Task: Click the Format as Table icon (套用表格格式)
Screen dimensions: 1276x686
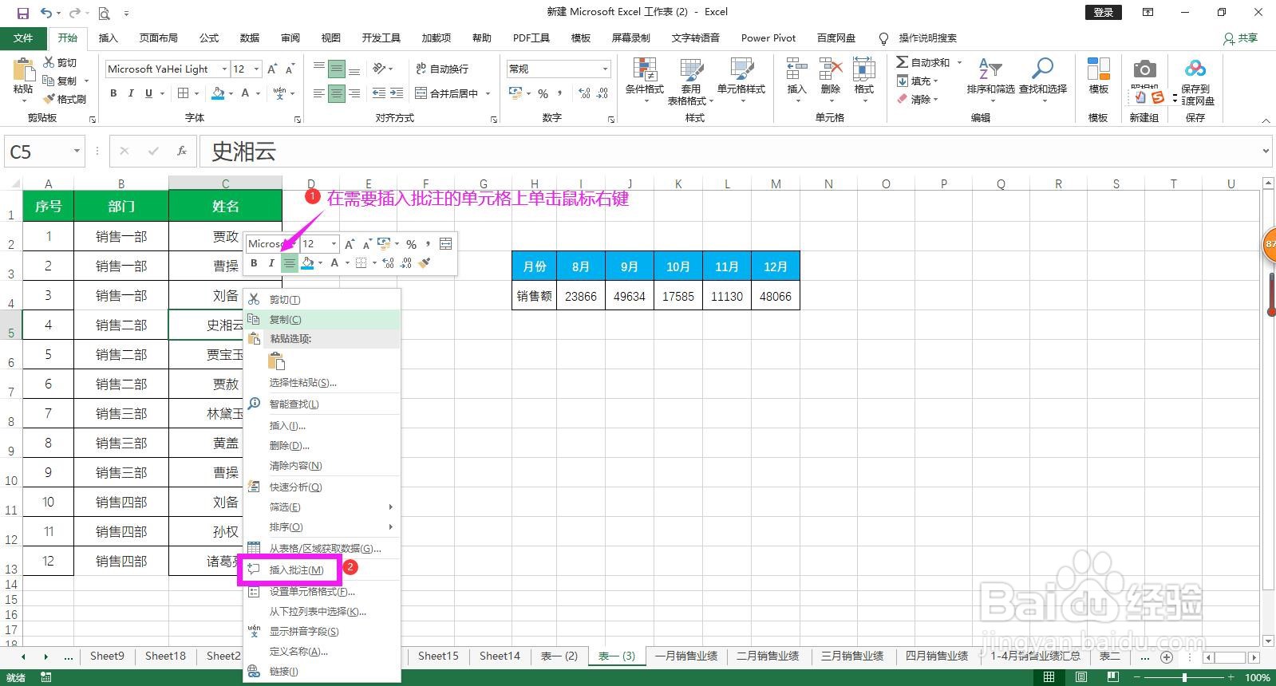Action: click(691, 69)
